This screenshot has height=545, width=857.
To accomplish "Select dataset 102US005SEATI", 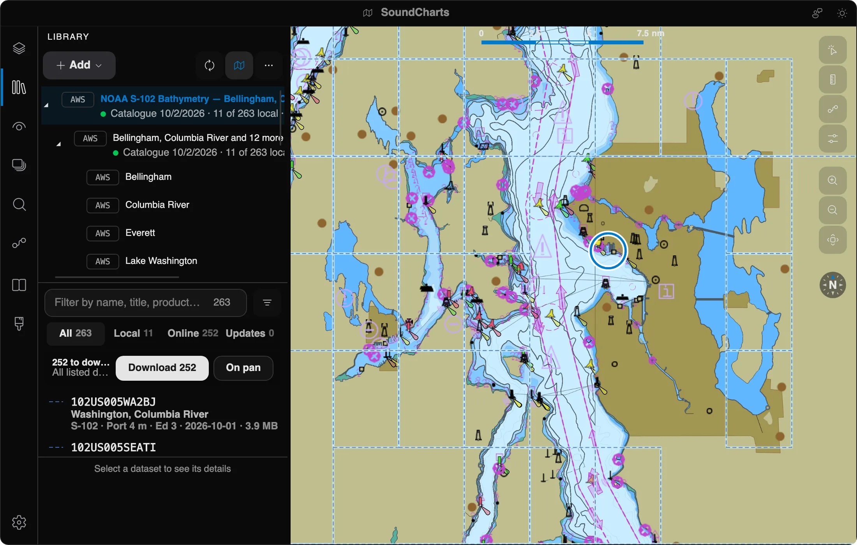I will coord(163,448).
